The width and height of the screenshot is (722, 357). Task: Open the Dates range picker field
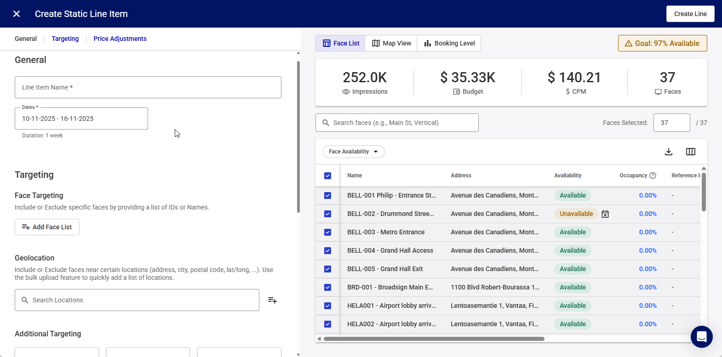tap(81, 119)
